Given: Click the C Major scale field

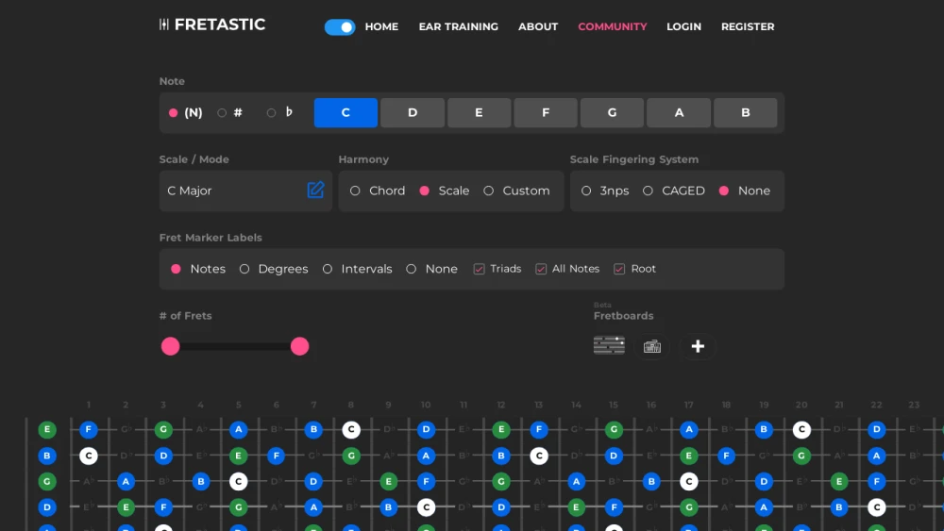Looking at the screenshot, I should tap(245, 191).
